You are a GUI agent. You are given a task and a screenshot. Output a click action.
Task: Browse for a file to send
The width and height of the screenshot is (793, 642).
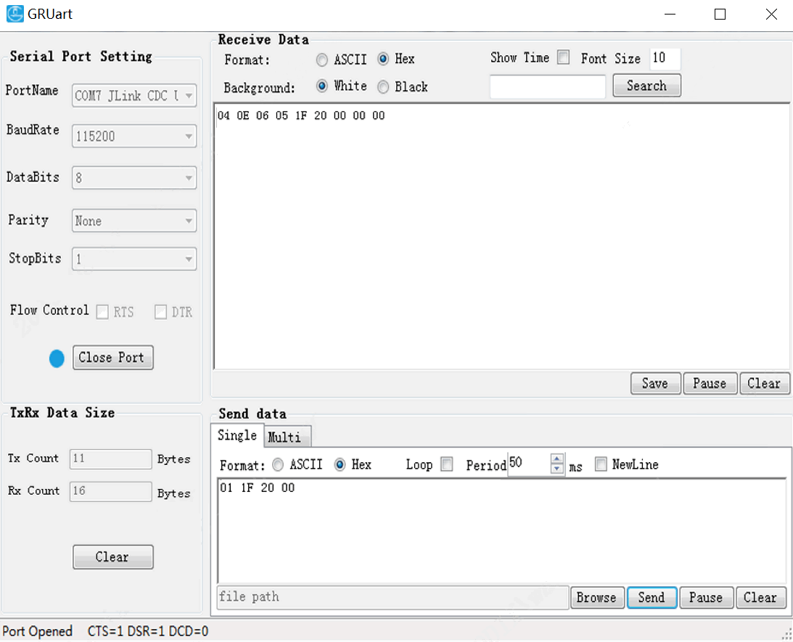coord(596,598)
